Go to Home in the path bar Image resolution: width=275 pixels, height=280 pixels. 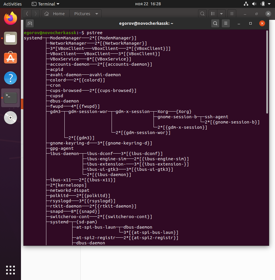(55, 14)
